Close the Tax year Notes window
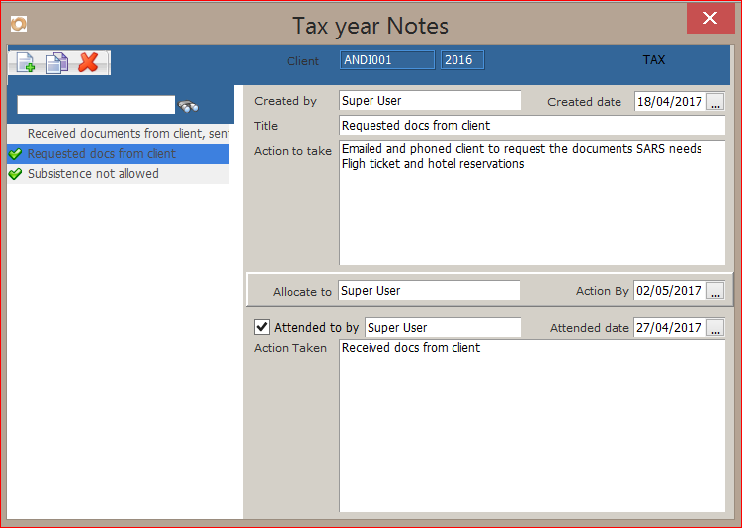 [707, 19]
